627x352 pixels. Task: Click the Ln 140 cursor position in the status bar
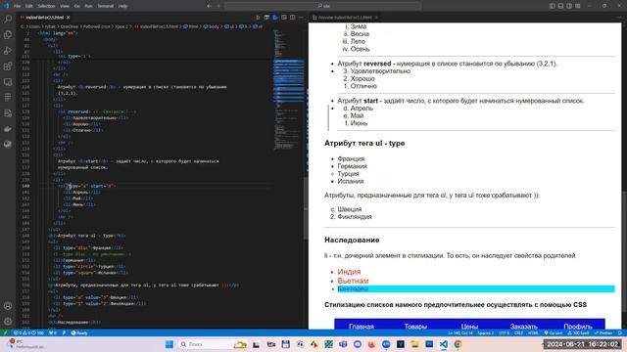pyautogui.click(x=460, y=332)
